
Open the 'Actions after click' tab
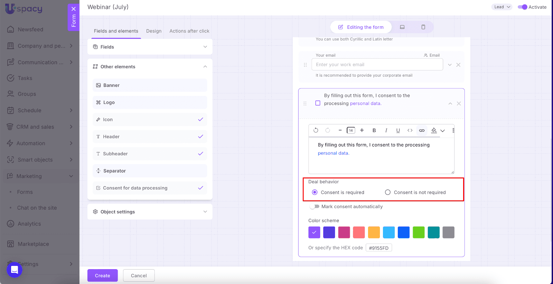tap(189, 31)
